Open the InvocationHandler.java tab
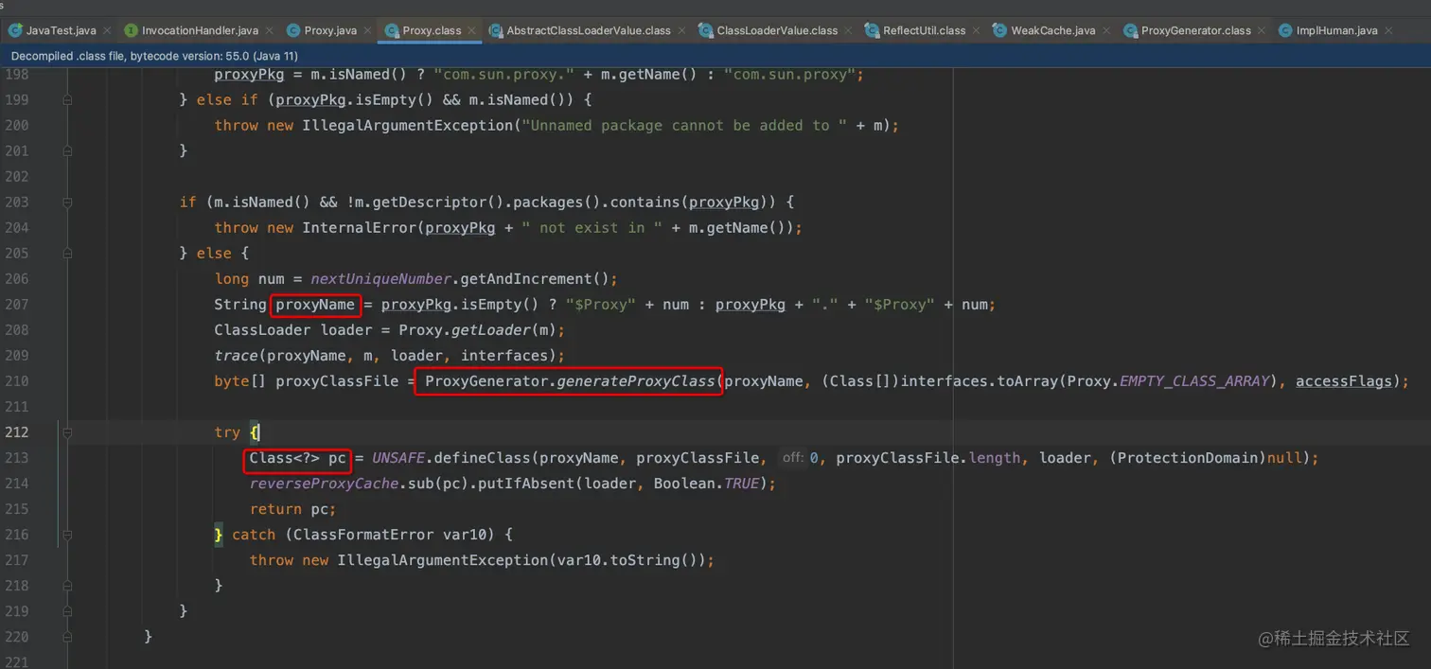Screen dimensions: 1431x669 click(200, 30)
